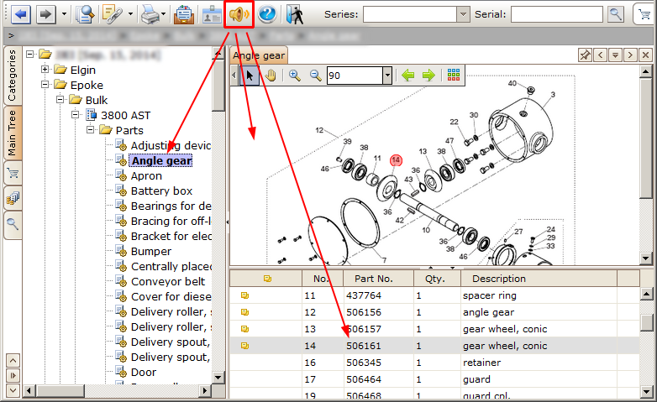
Task: Open the Series dropdown list
Action: (x=463, y=14)
